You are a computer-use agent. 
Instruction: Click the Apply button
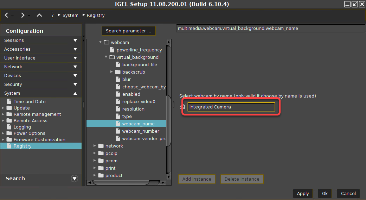click(303, 193)
